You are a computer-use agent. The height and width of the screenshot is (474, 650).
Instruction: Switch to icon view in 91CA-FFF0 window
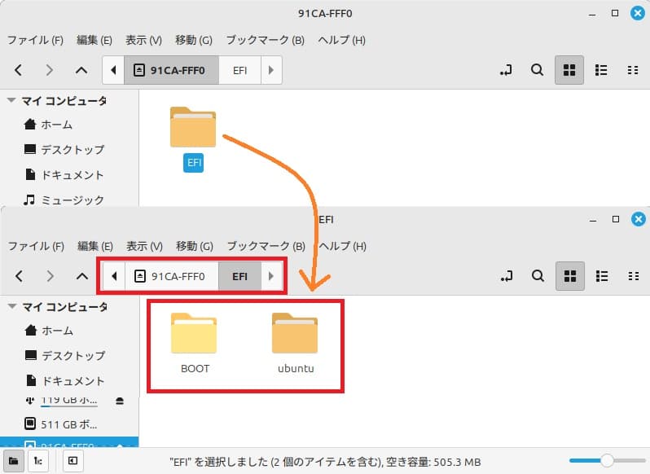569,70
